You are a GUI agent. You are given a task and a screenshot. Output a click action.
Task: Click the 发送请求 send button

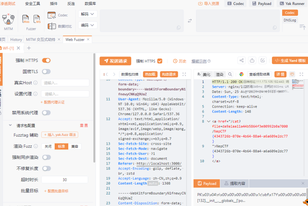coord(115,61)
